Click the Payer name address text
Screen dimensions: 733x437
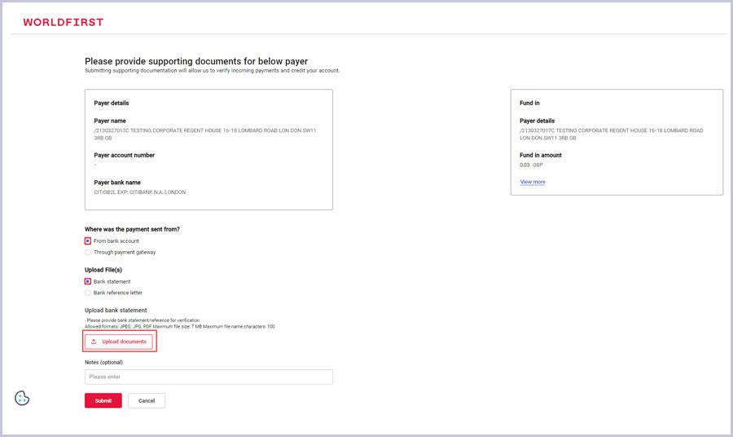point(204,133)
